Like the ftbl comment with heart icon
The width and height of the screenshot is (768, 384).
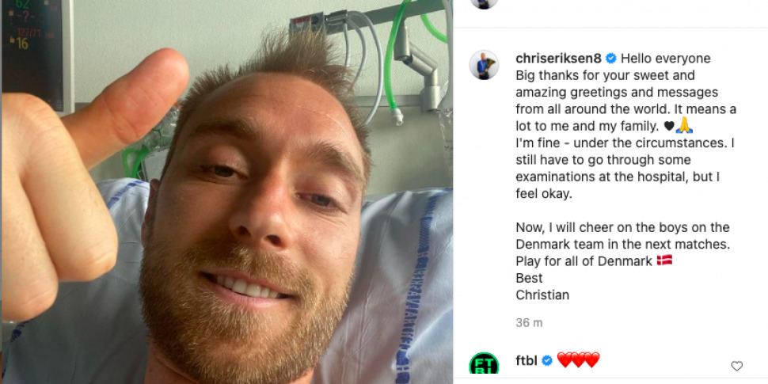[x=736, y=366]
